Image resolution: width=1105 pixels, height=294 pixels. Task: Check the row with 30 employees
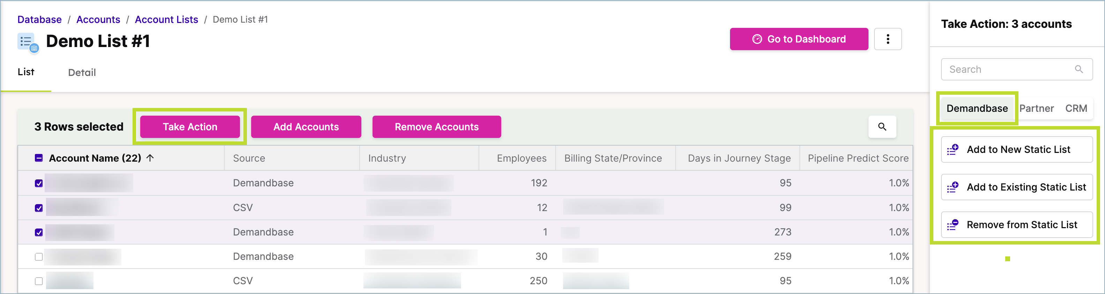tap(39, 257)
